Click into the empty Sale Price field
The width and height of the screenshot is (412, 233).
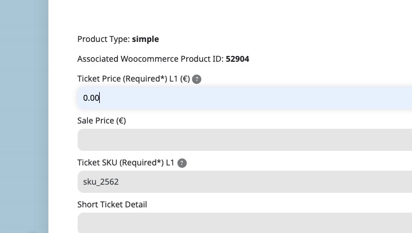pos(245,140)
